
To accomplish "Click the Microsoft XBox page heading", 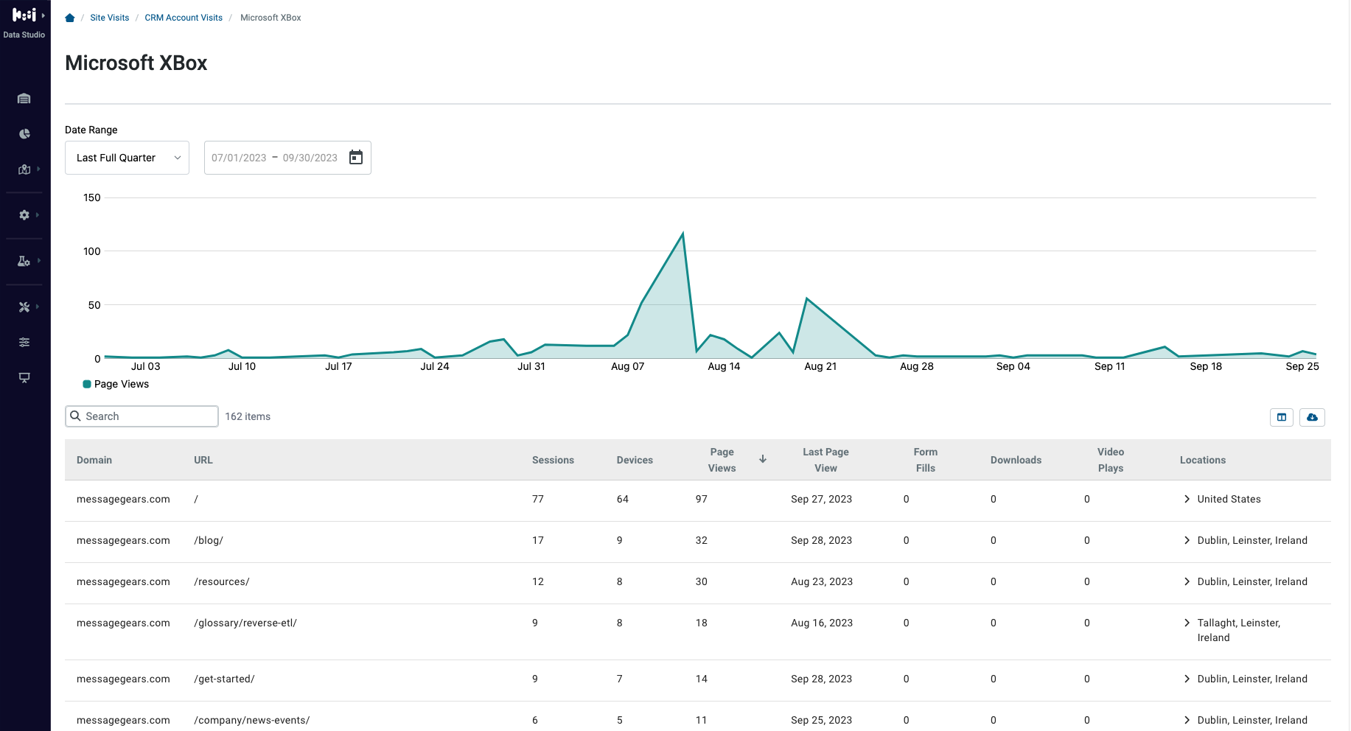I will pyautogui.click(x=136, y=63).
